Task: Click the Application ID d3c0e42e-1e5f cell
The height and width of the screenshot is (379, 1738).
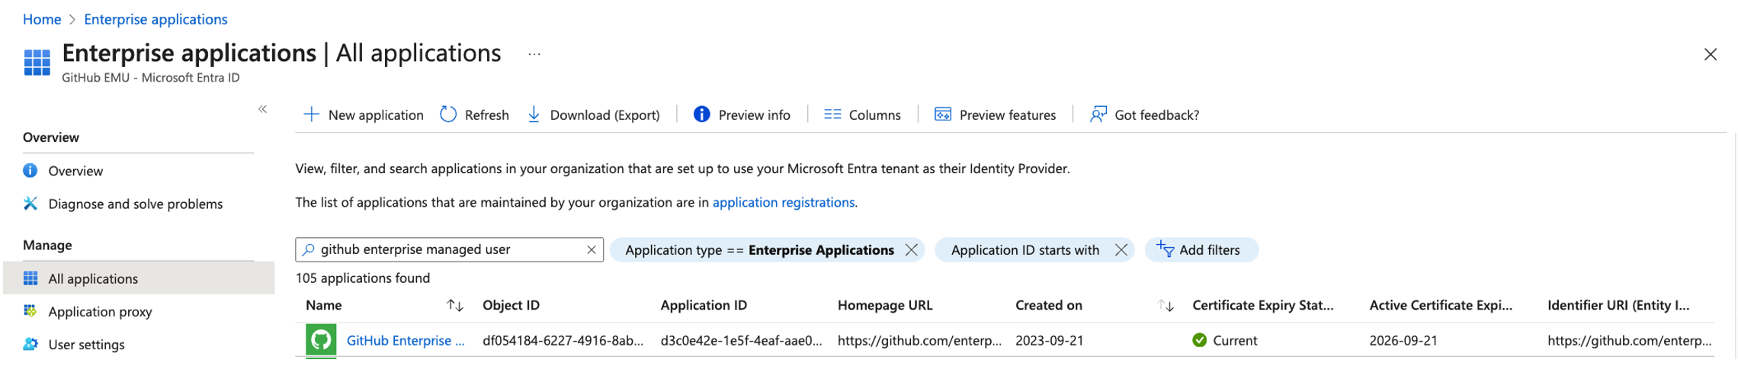Action: click(x=741, y=341)
